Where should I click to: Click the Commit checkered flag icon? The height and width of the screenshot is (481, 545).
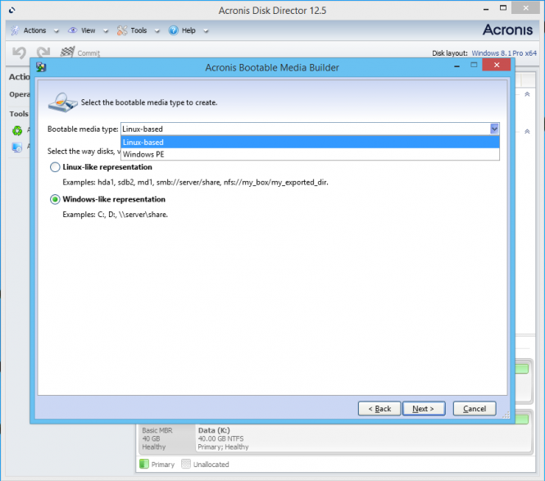pos(67,52)
